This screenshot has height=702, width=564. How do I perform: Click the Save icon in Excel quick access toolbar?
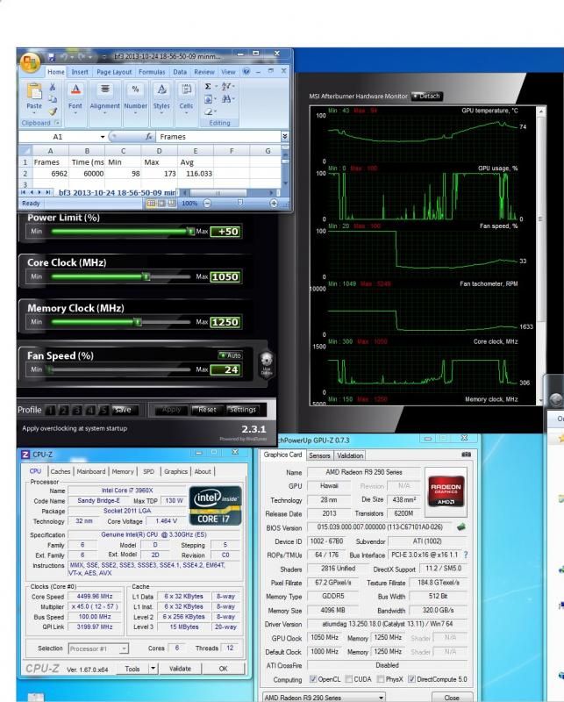click(52, 57)
